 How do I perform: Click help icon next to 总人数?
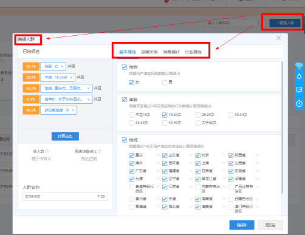47,151
